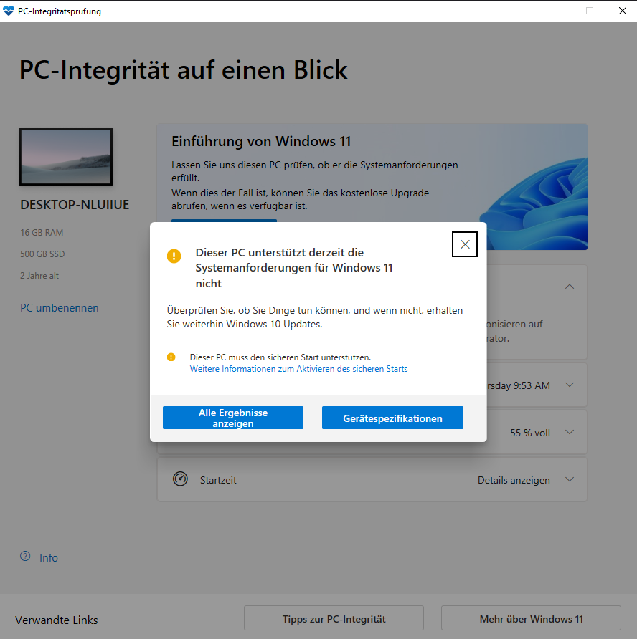Minimize the PC-Integritätsprüfung window

point(557,11)
